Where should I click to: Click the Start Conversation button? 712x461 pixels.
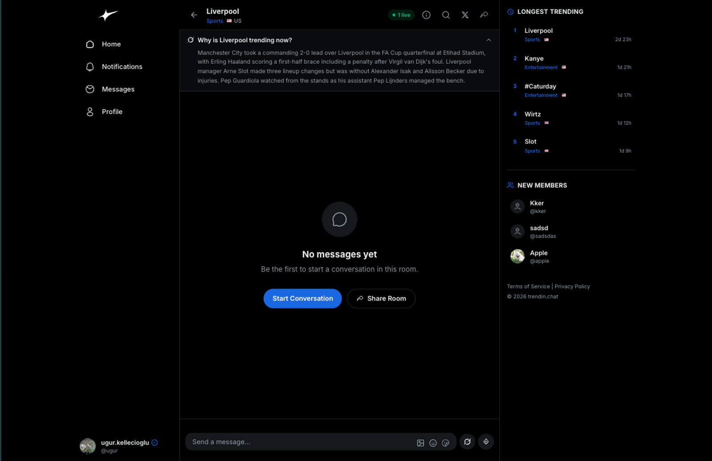[x=303, y=299]
